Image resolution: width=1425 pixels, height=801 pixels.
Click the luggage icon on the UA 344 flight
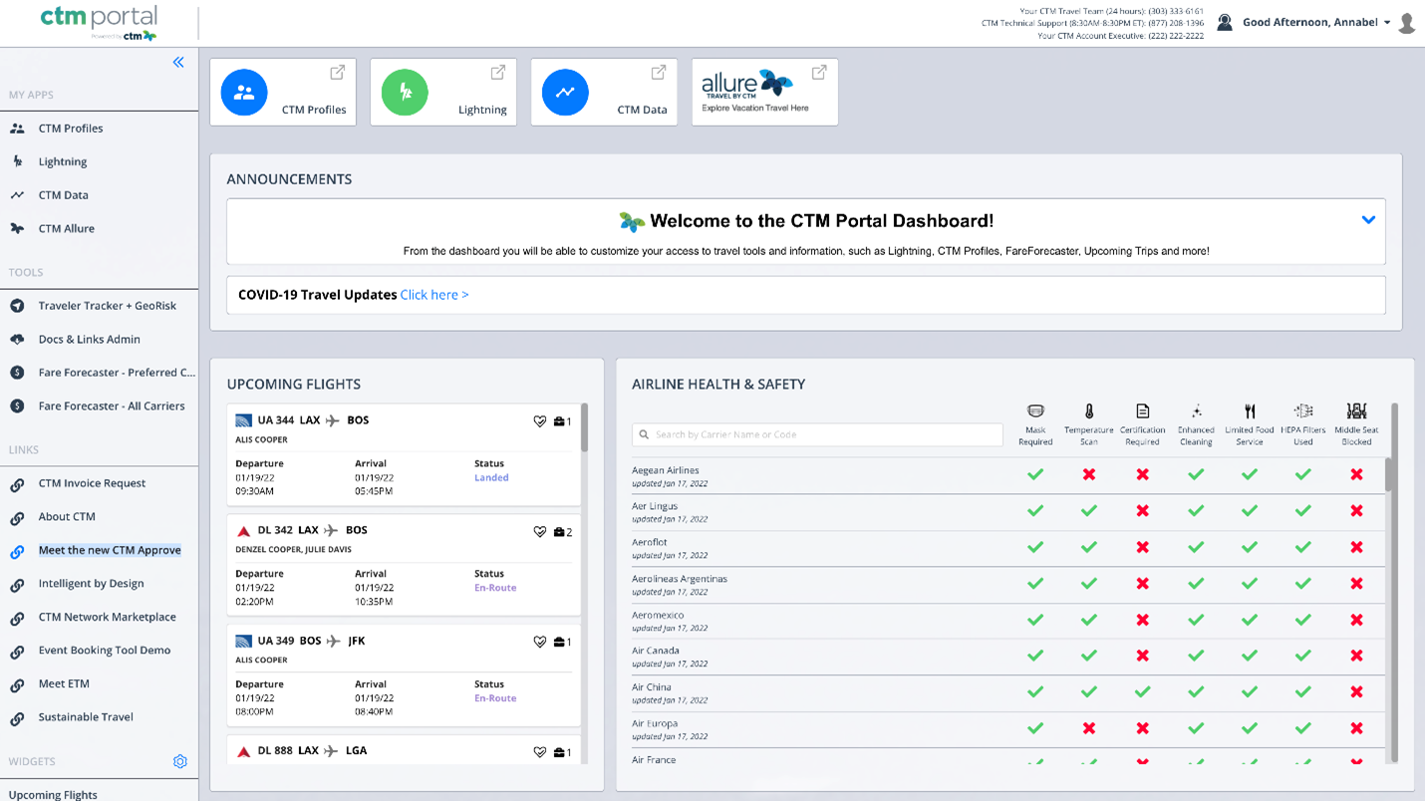click(559, 421)
